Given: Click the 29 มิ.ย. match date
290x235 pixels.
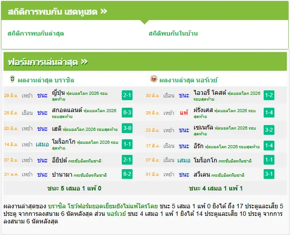Looking at the screenshot, I should click(11, 96).
